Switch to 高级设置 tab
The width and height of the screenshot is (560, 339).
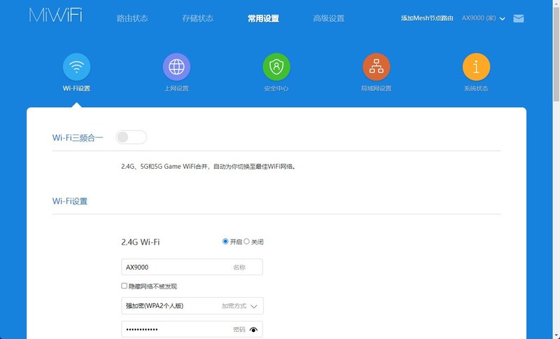[329, 18]
